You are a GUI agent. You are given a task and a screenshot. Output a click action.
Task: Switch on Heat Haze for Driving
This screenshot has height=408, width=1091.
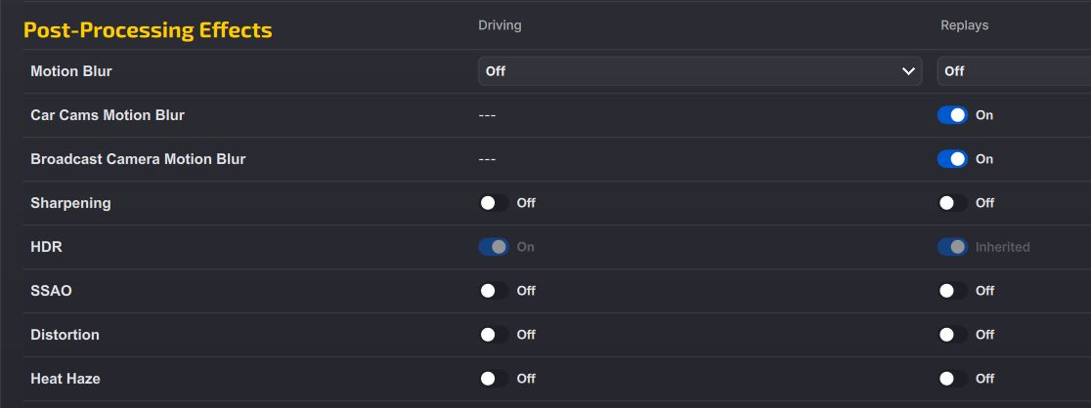(x=494, y=379)
